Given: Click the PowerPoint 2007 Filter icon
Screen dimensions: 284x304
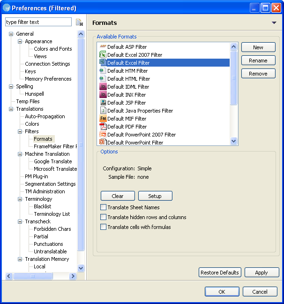Looking at the screenshot, I should (103, 134).
